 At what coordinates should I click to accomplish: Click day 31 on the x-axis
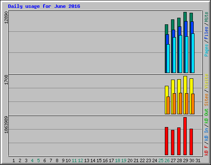point(198,160)
